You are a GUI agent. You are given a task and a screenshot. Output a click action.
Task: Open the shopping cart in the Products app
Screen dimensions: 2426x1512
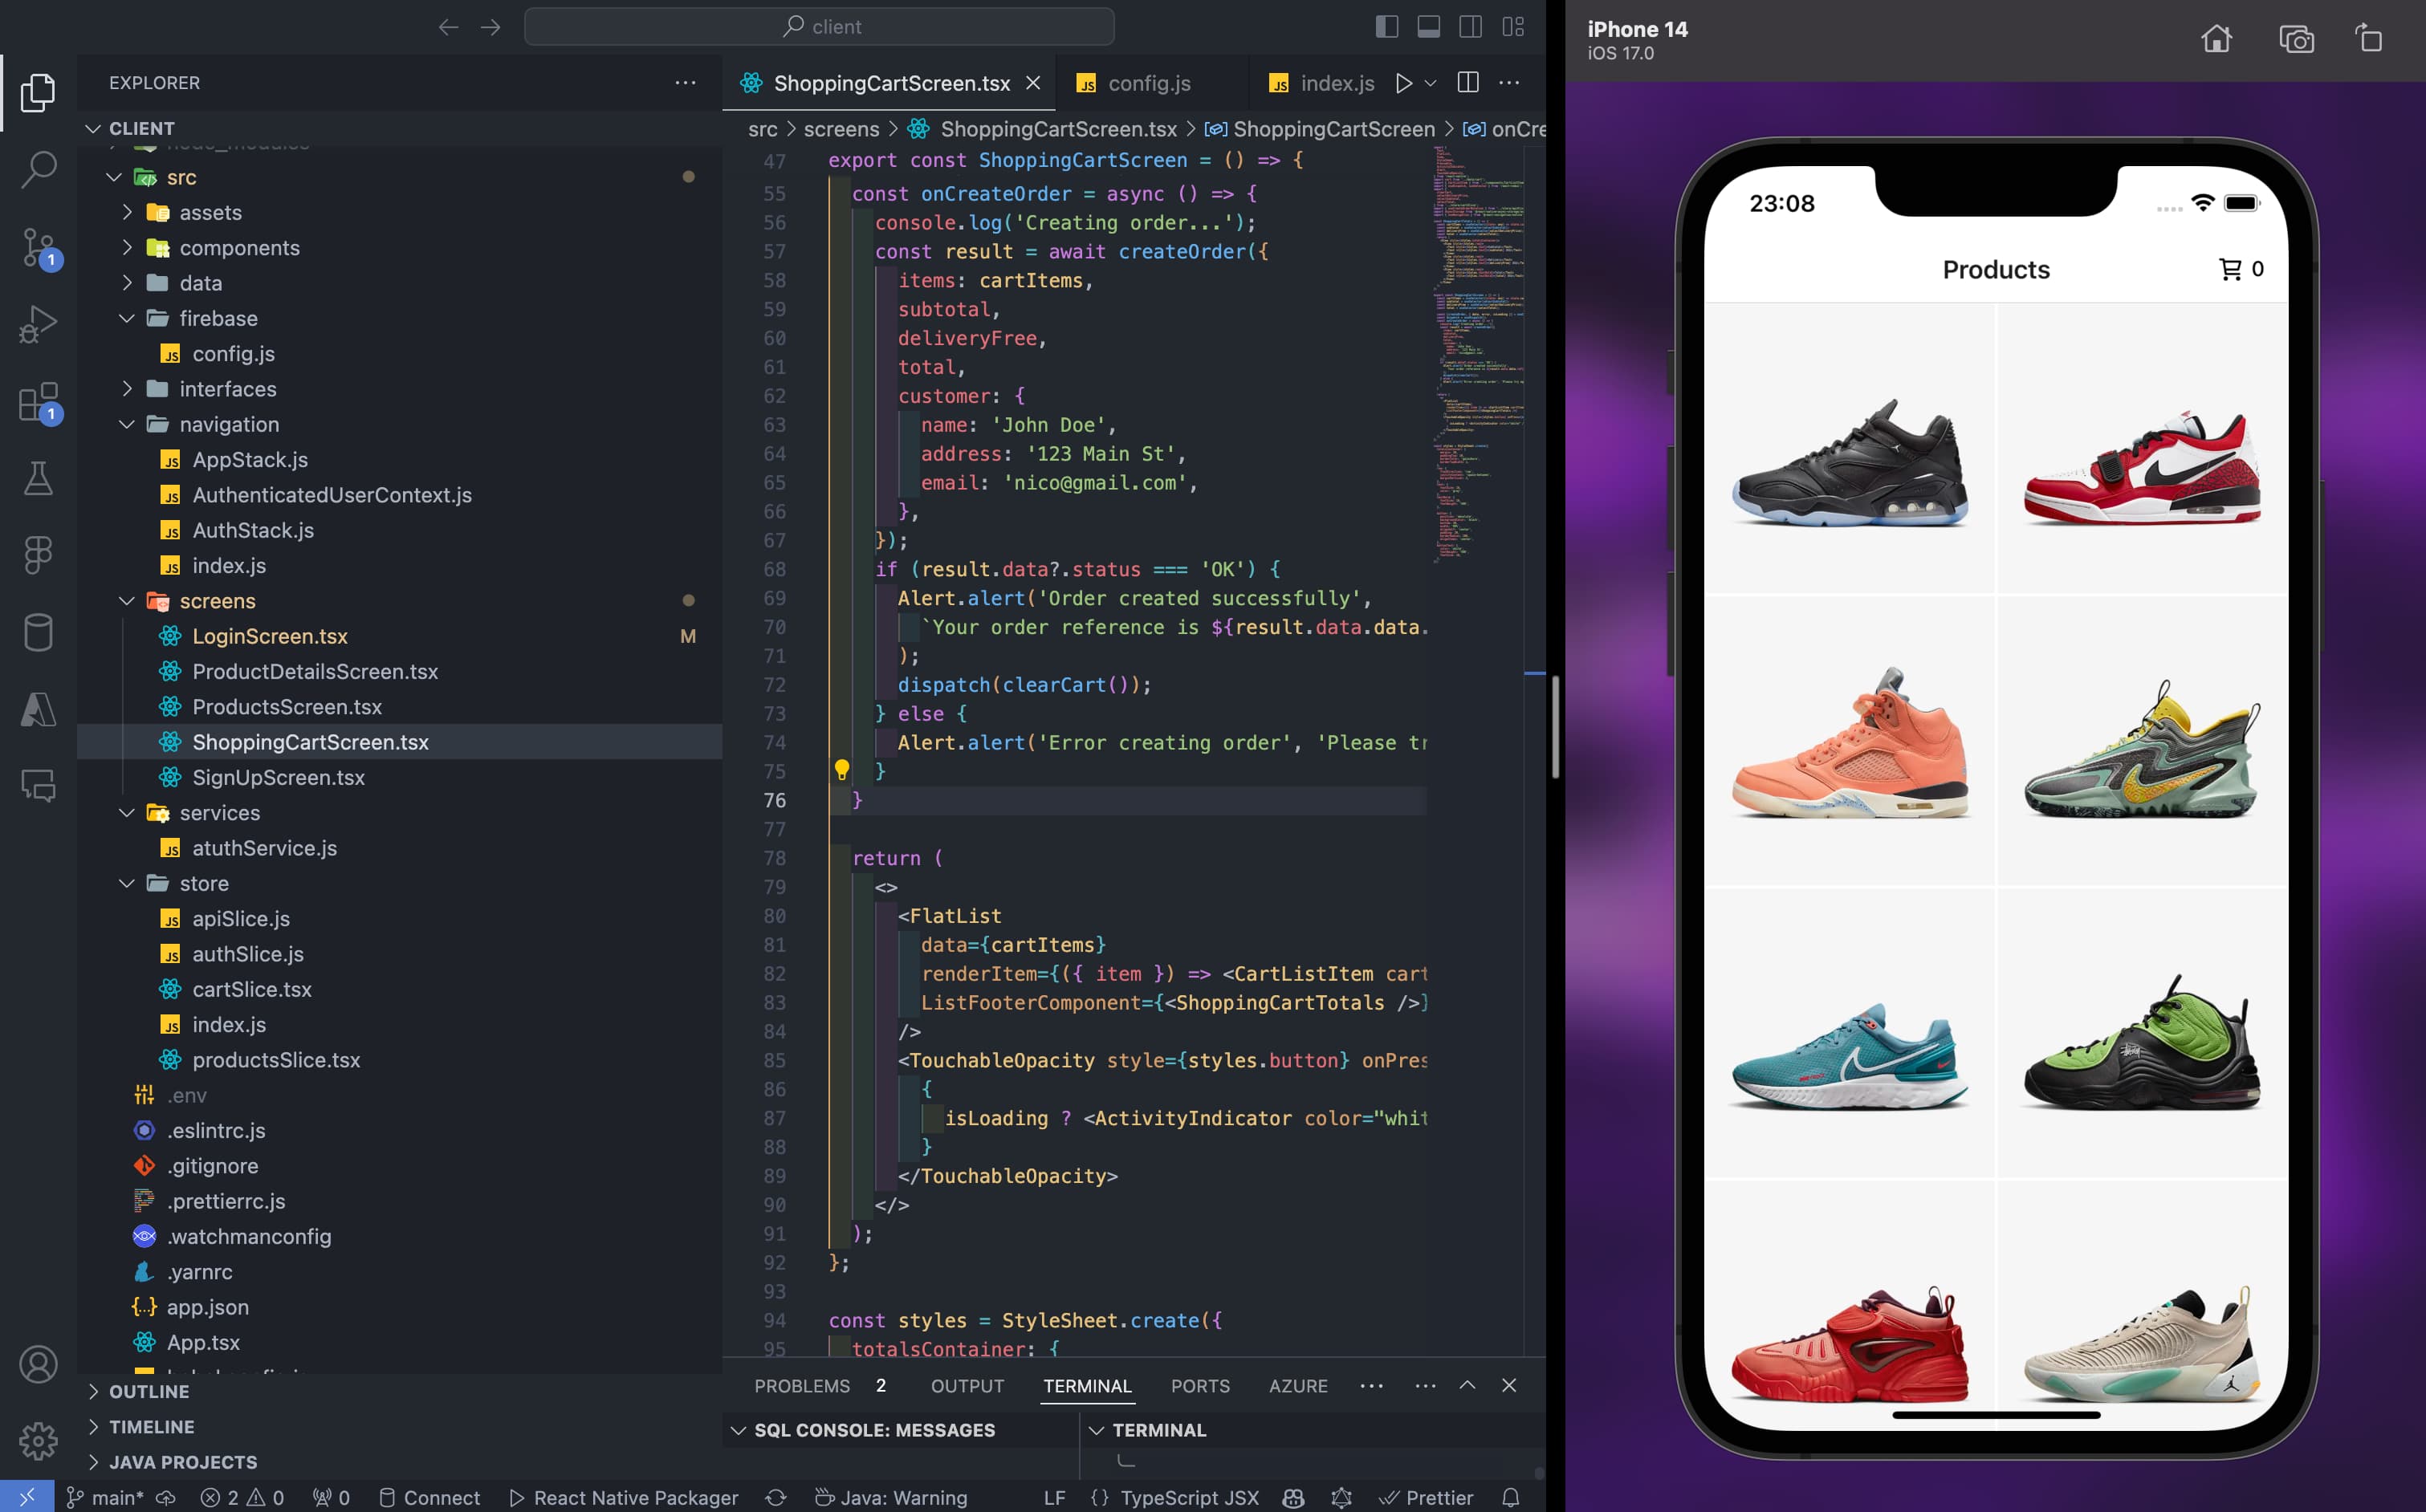[2232, 268]
